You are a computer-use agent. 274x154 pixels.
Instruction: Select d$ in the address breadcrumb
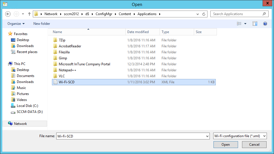(x=87, y=14)
